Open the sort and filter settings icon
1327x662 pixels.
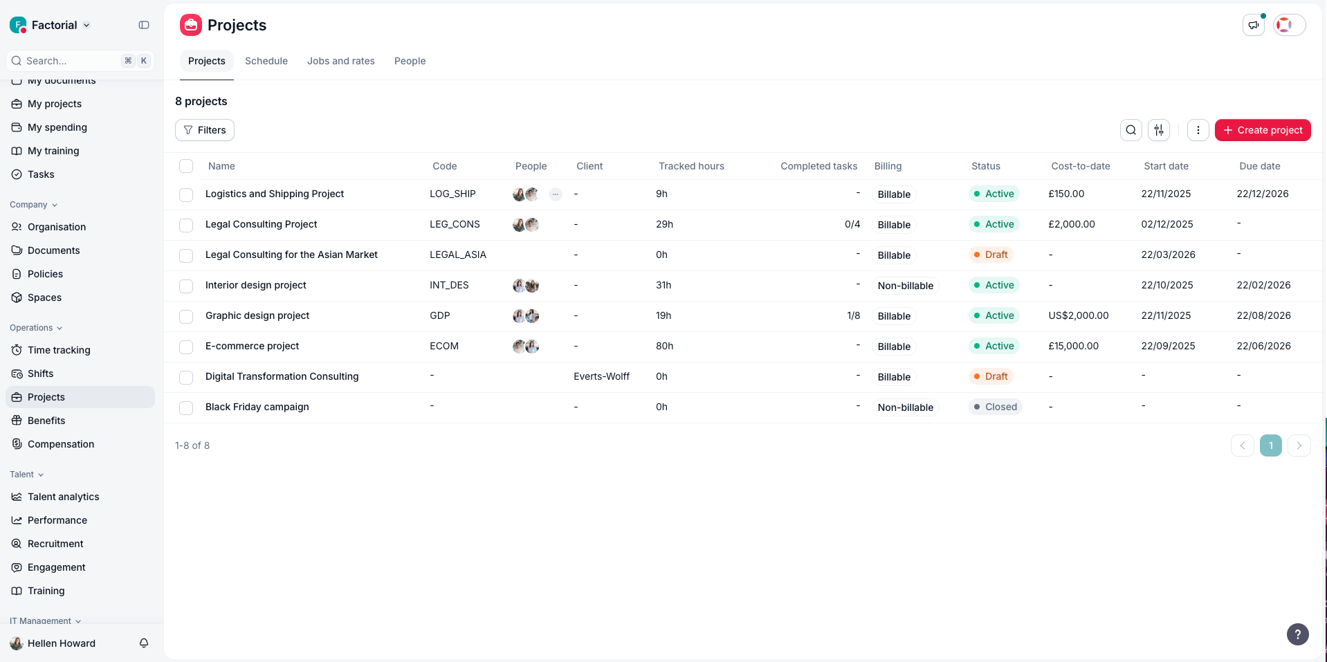coord(1158,129)
